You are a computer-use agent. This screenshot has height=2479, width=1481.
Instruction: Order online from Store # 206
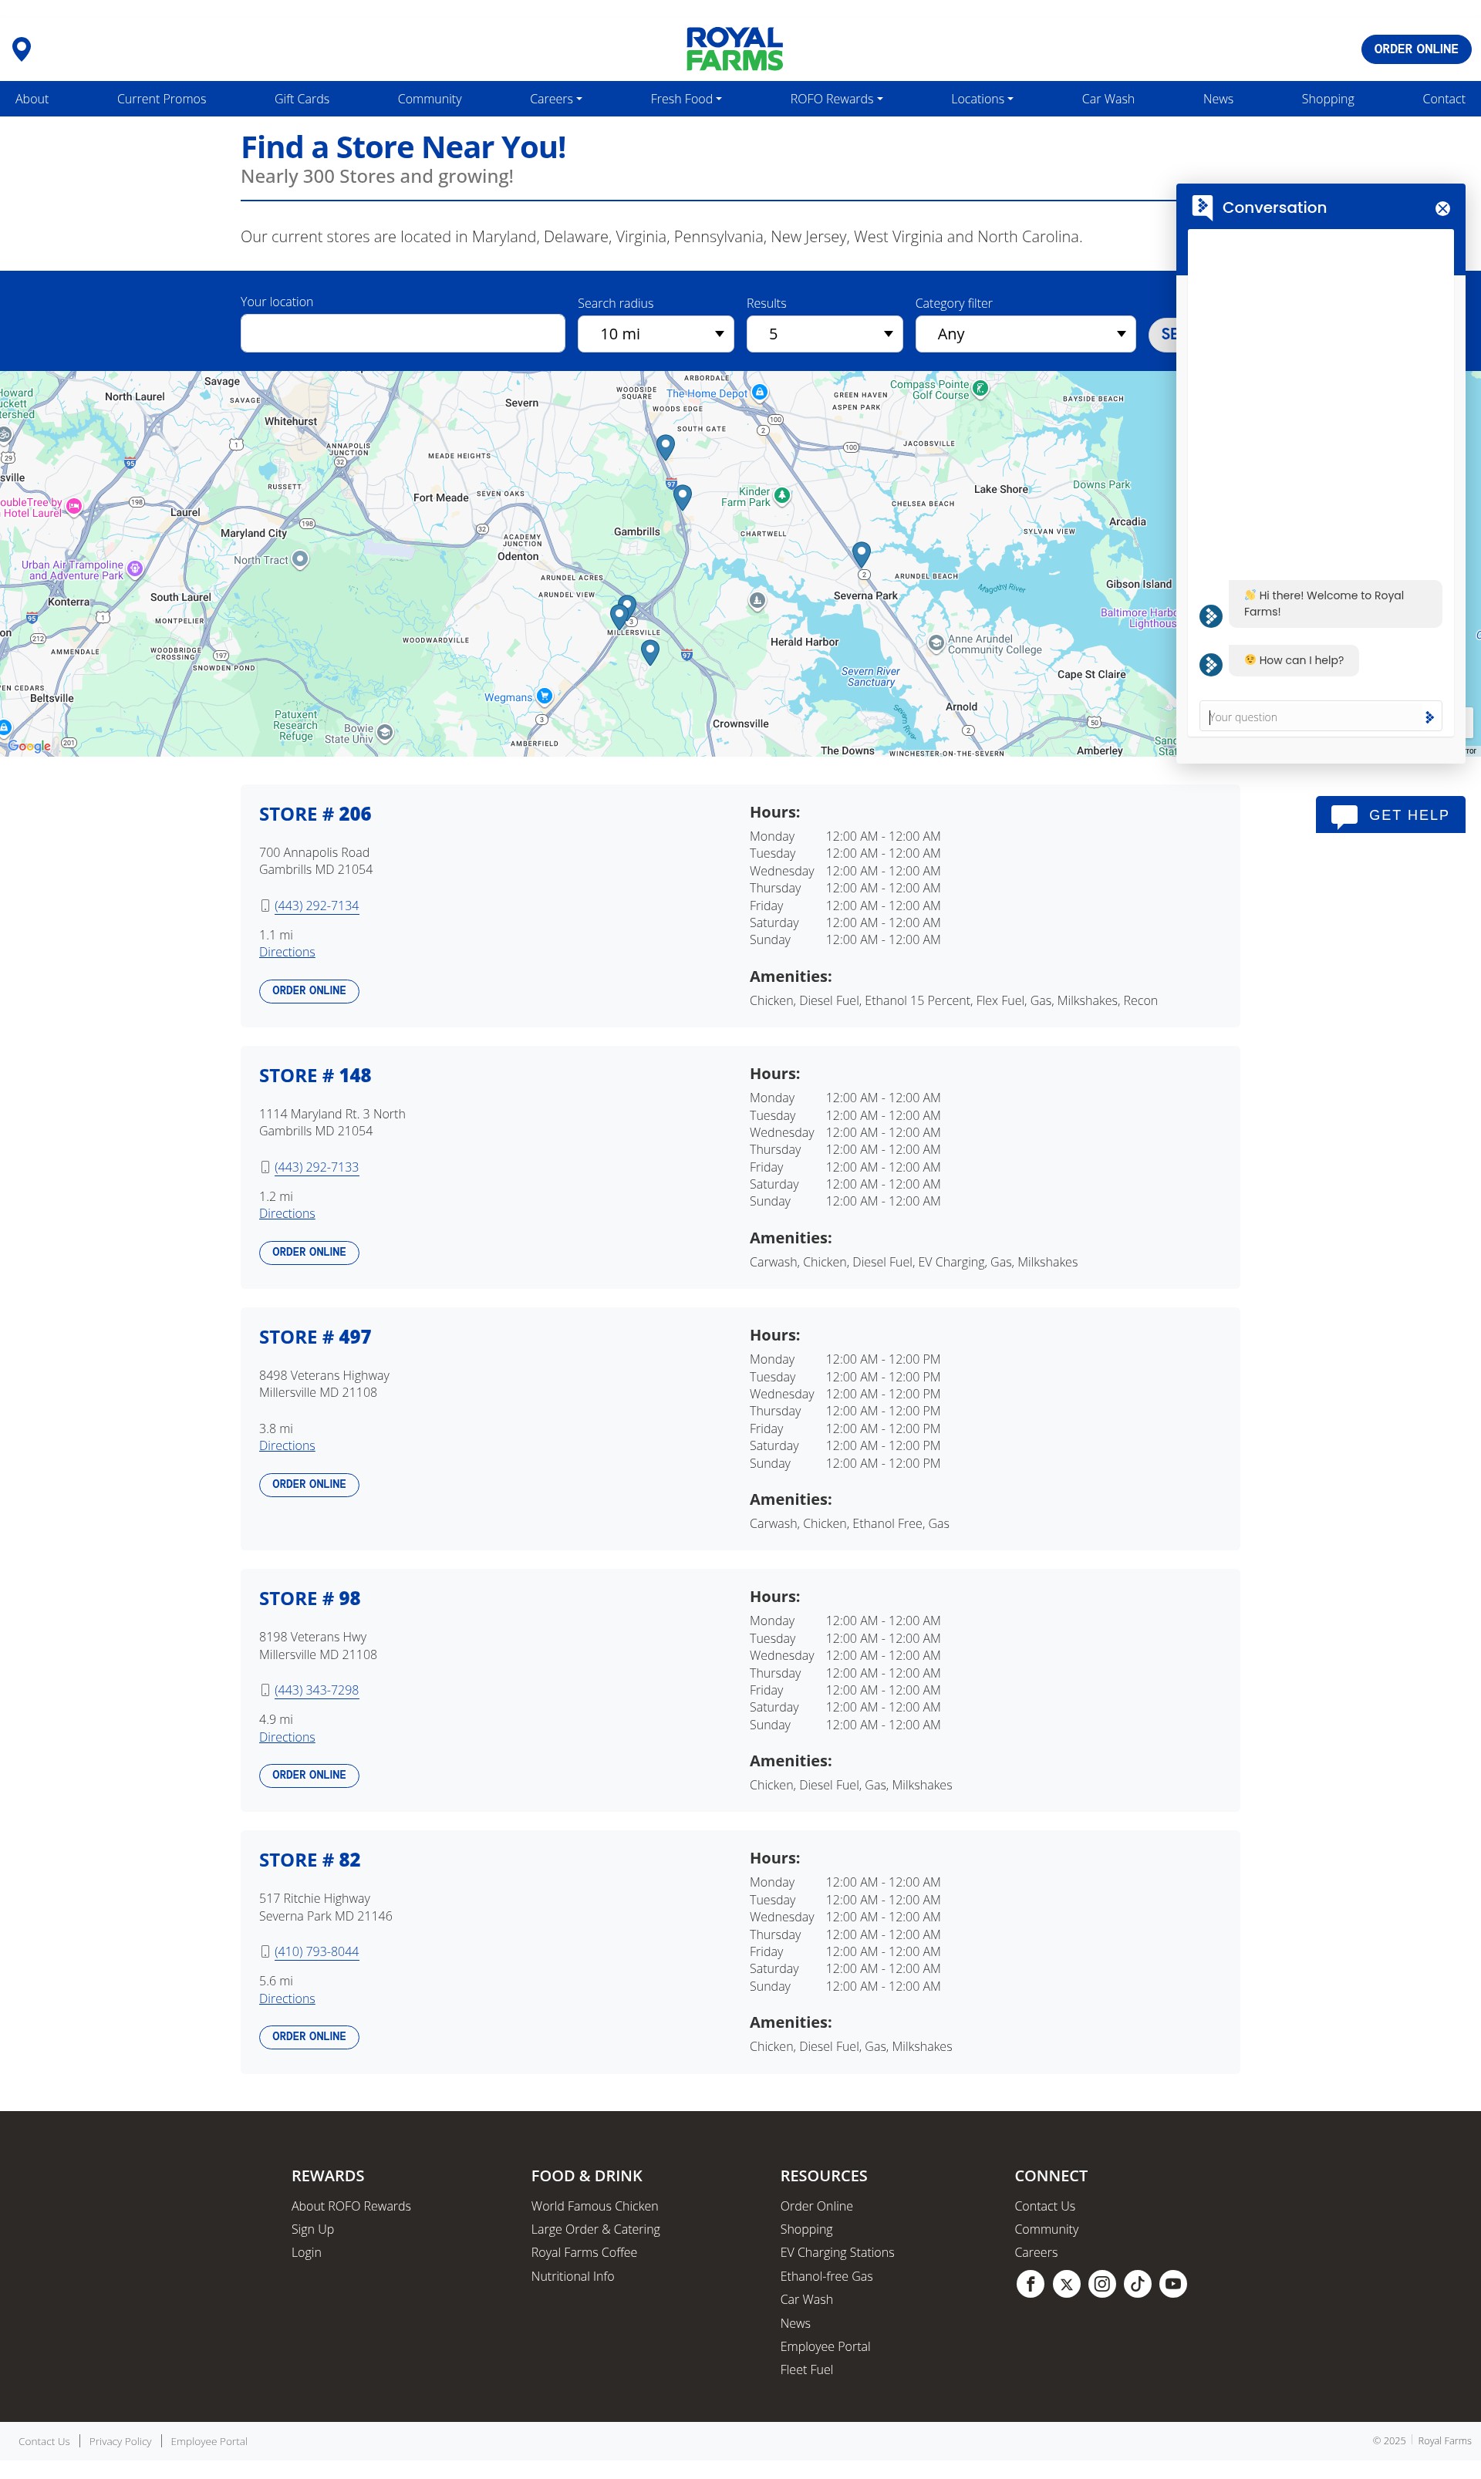(x=309, y=991)
